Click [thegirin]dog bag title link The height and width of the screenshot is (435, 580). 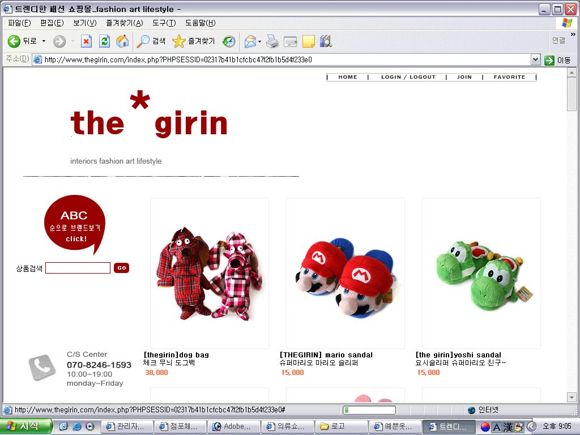176,355
